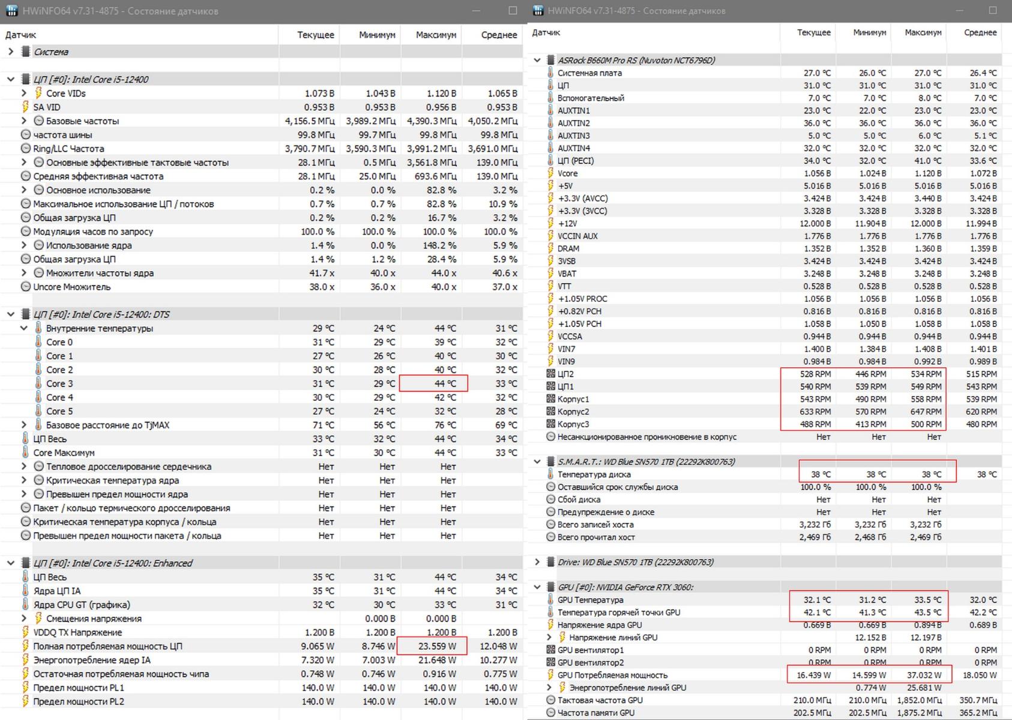Click thermometer icon beside Core 5
The height and width of the screenshot is (720, 1012).
tap(38, 411)
